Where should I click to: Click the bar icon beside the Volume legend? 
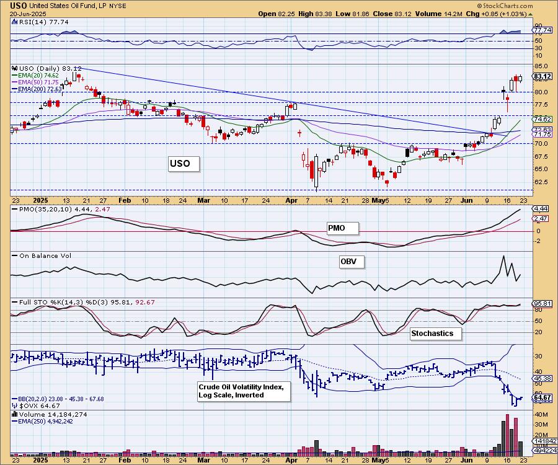(x=15, y=414)
